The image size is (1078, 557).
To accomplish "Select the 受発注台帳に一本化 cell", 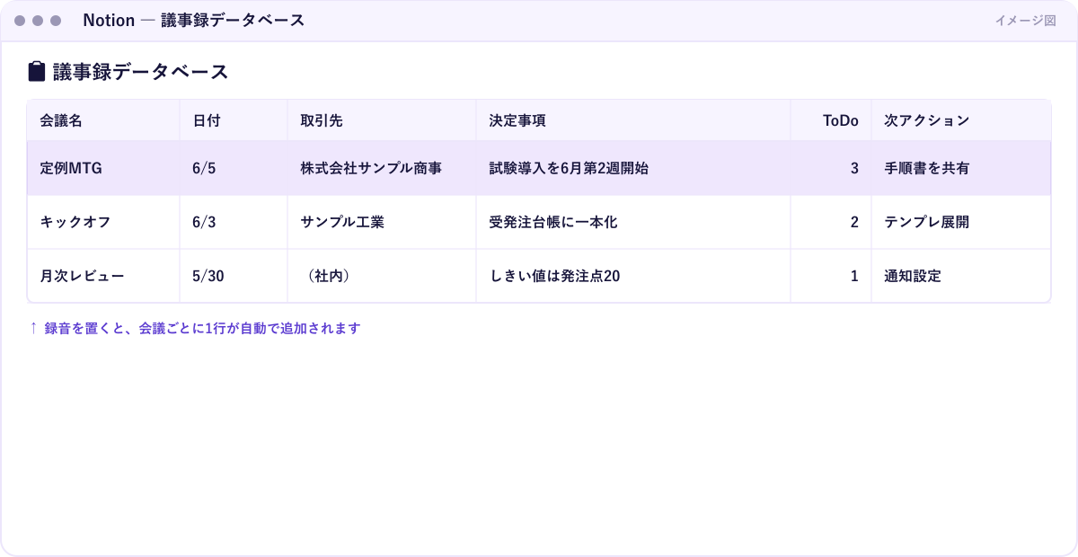I will 633,222.
